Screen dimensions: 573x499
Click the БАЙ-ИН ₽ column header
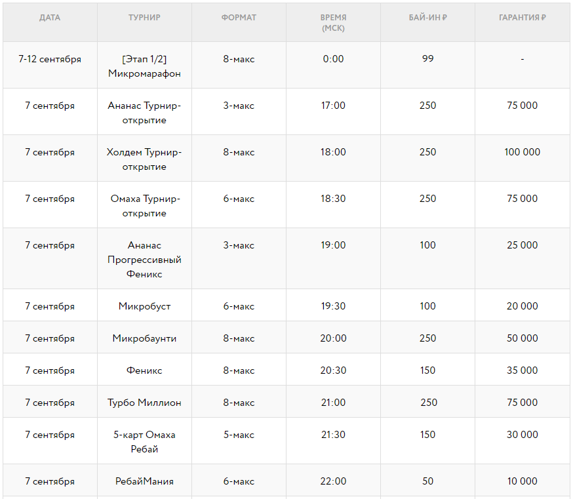click(x=427, y=18)
